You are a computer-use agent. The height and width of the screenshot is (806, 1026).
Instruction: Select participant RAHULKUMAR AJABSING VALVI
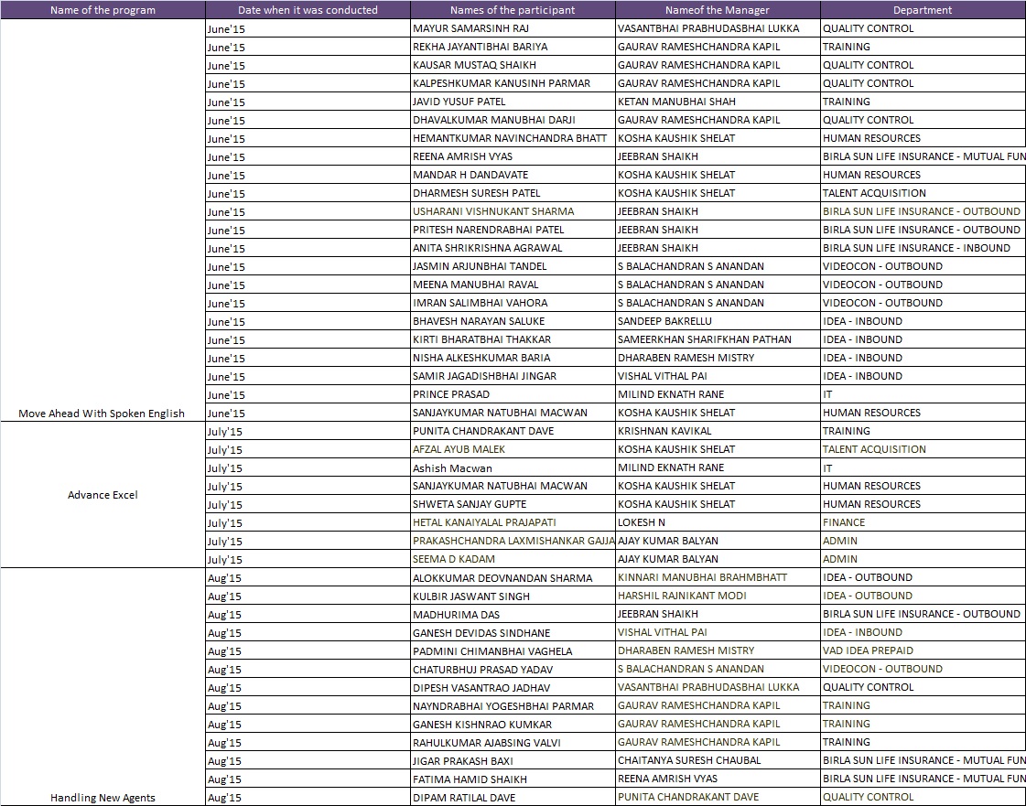pos(513,743)
